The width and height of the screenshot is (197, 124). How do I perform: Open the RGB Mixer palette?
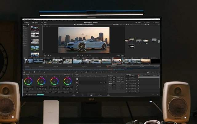pyautogui.click(x=39, y=72)
